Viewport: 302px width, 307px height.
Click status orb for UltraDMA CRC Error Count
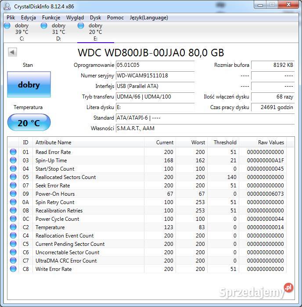point(13,260)
